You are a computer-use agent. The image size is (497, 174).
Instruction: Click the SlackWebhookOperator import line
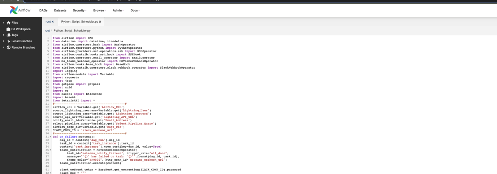point(124,68)
